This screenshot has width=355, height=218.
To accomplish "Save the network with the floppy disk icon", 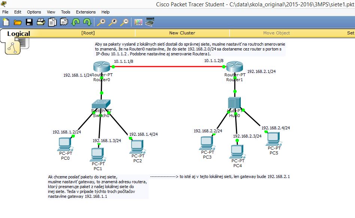I will (29, 22).
